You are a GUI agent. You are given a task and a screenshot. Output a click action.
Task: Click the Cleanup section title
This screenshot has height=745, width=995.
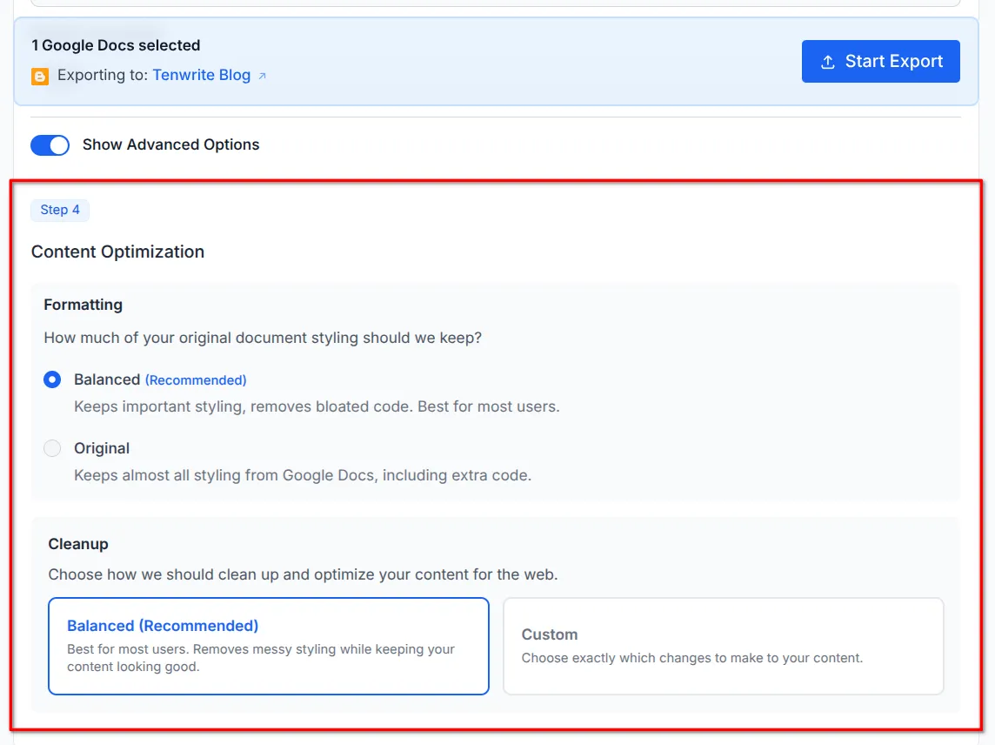pos(78,544)
